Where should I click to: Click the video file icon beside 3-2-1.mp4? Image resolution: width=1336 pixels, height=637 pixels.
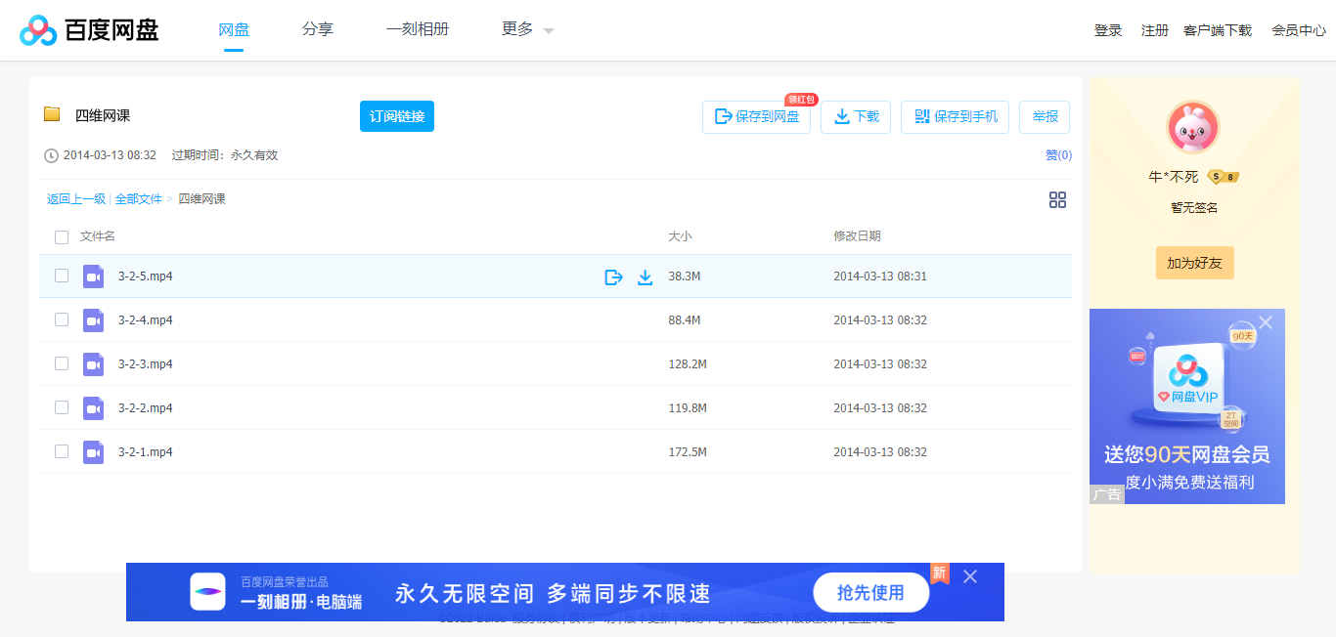pos(93,451)
